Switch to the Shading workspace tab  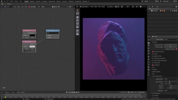pyautogui.click(x=58, y=1)
